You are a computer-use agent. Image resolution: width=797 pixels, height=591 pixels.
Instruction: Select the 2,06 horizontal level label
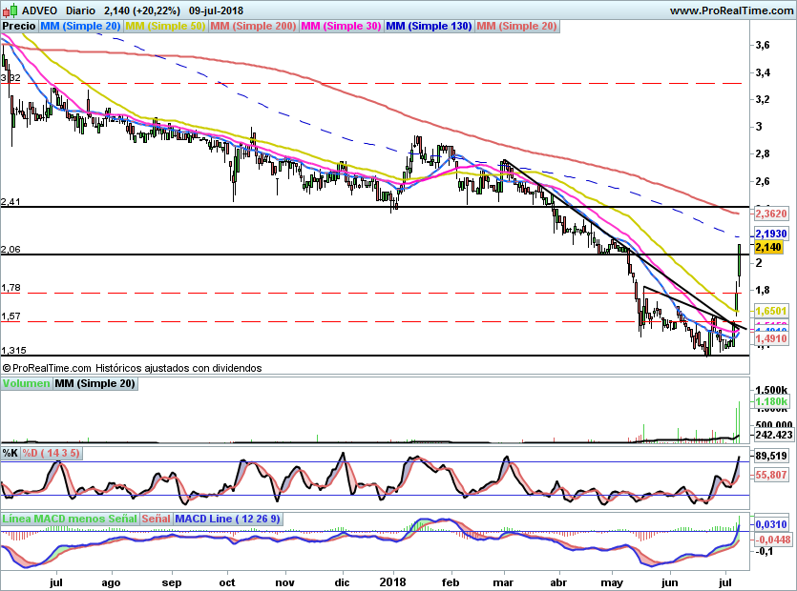10,250
